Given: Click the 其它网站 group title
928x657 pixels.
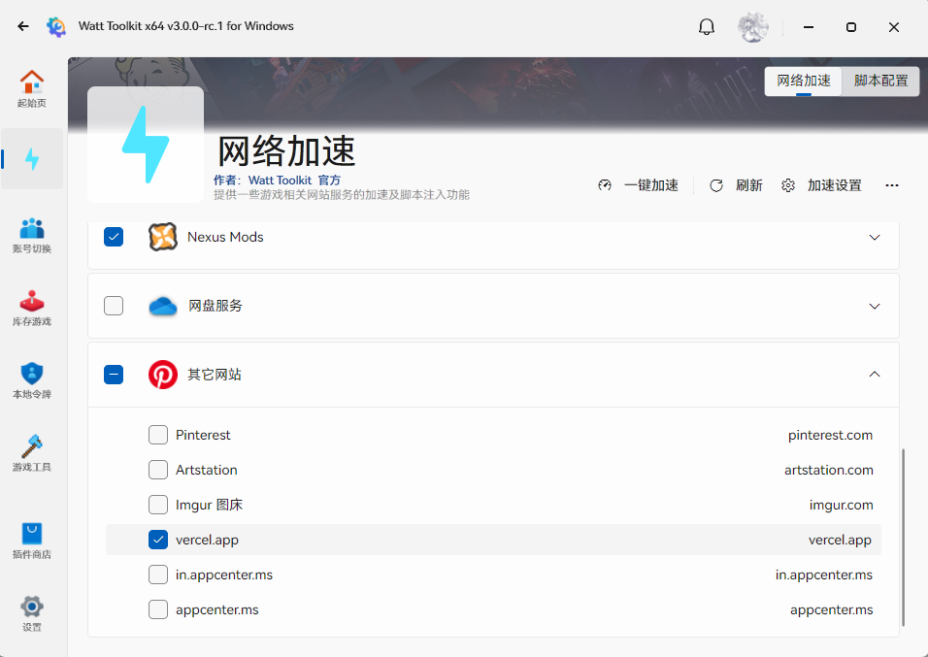Looking at the screenshot, I should [x=215, y=375].
